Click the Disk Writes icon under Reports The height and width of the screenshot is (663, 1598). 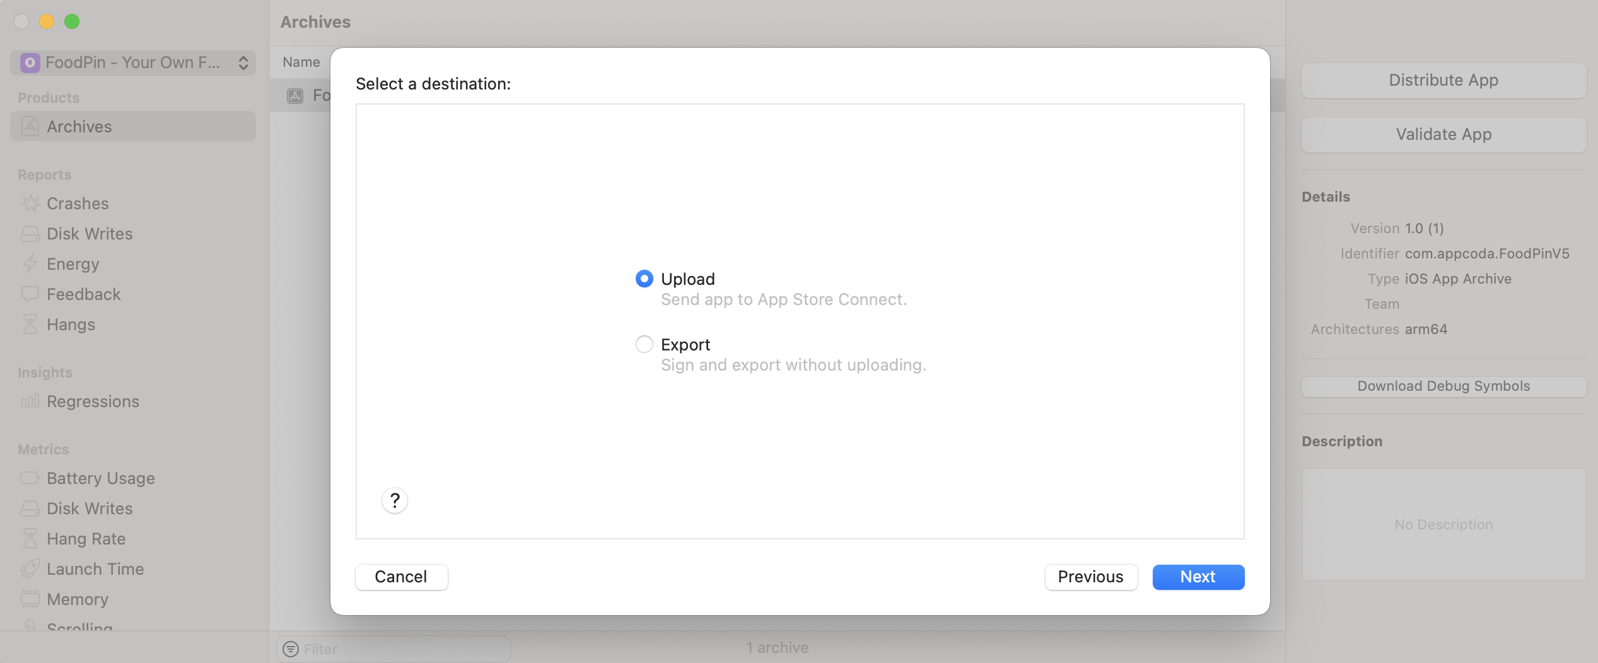[30, 233]
